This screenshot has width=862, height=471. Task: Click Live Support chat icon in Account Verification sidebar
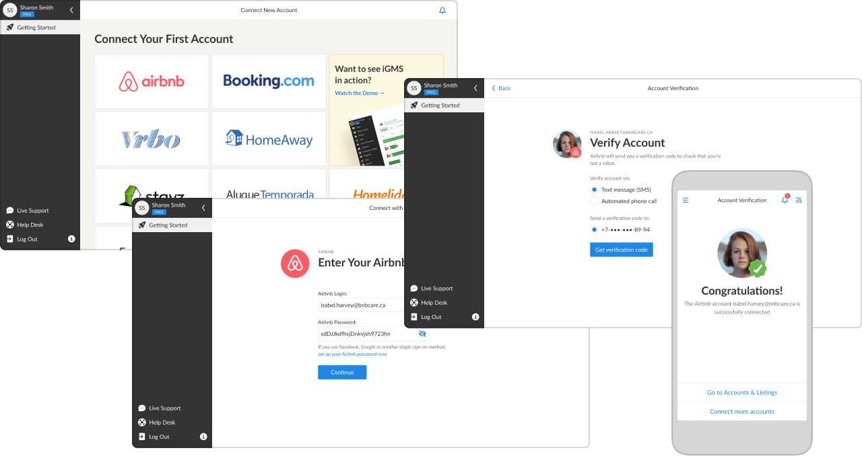pos(414,289)
